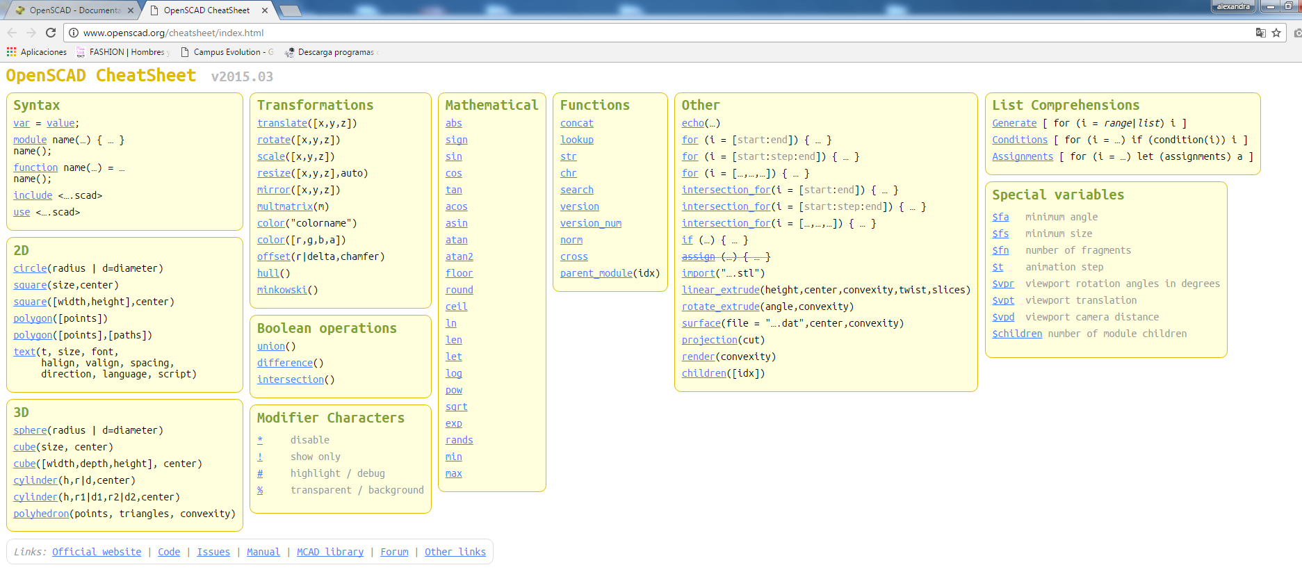Viewport: 1302px width, 572px height.
Task: Click the use link in Syntax
Action: click(22, 212)
